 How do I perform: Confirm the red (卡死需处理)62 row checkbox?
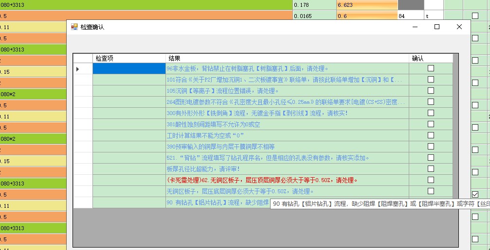[x=431, y=180]
